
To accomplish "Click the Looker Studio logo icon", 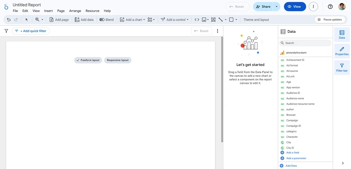I will pos(6,6).
